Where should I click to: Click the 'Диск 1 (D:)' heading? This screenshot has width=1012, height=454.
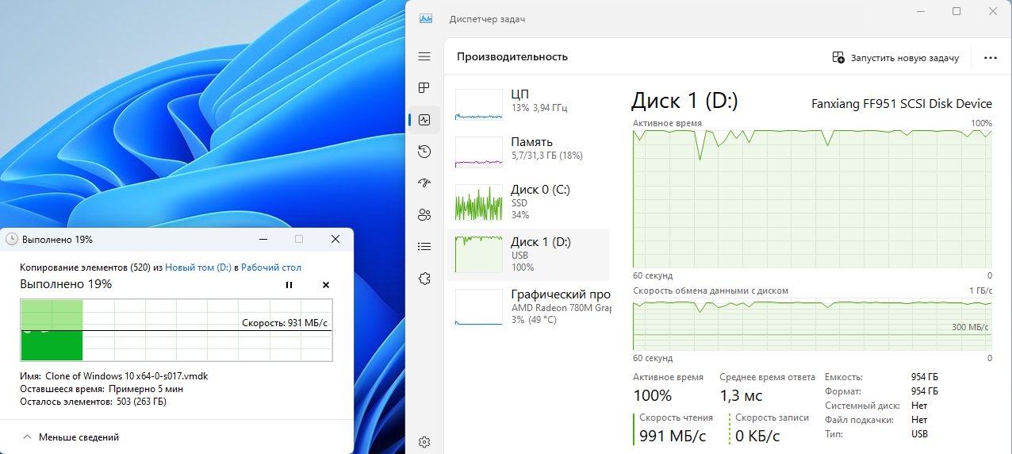click(684, 101)
